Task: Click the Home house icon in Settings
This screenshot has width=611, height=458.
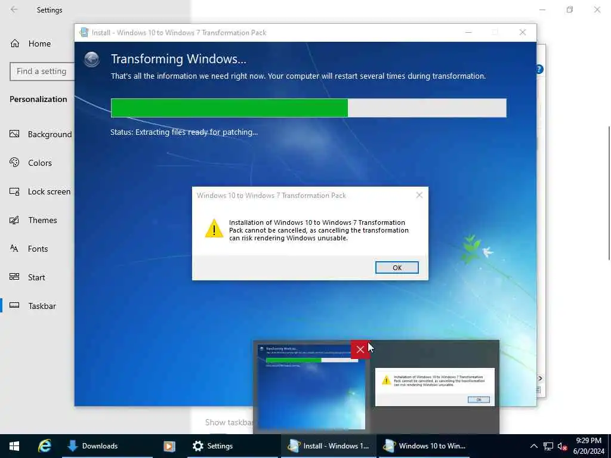Action: [x=15, y=43]
